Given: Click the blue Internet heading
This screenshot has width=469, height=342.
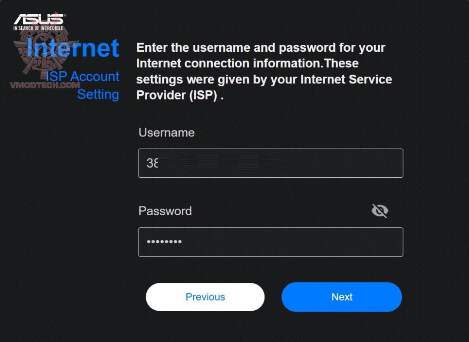Looking at the screenshot, I should tap(73, 48).
